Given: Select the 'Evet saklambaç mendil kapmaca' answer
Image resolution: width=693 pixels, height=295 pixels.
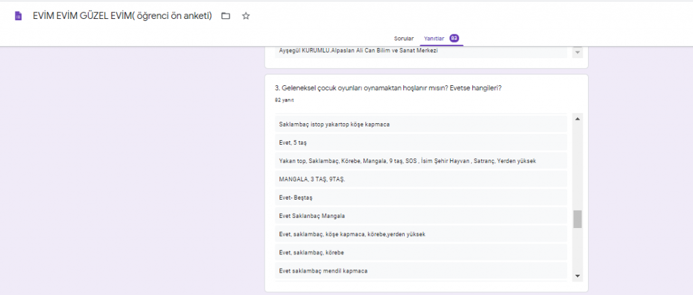Looking at the screenshot, I should (x=323, y=271).
